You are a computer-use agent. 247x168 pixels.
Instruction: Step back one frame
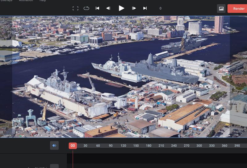pyautogui.click(x=108, y=8)
